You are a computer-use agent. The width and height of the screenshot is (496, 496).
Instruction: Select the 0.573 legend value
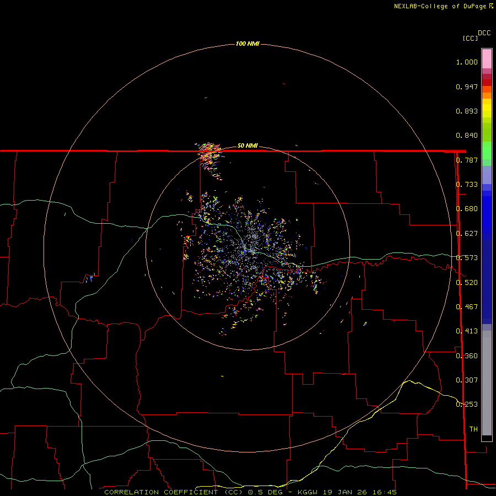pos(467,258)
